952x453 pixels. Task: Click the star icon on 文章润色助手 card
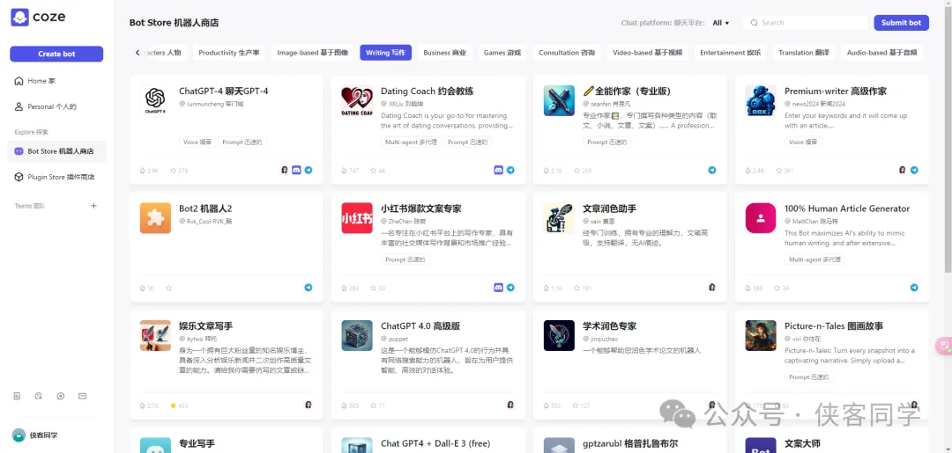click(577, 289)
